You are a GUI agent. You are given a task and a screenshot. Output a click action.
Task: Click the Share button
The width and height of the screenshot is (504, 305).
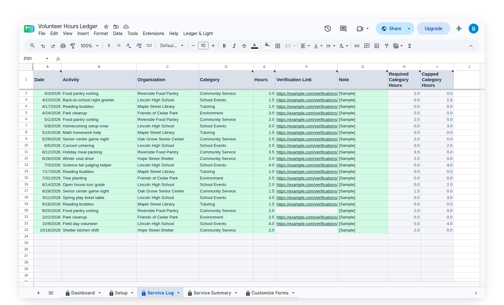pyautogui.click(x=390, y=29)
